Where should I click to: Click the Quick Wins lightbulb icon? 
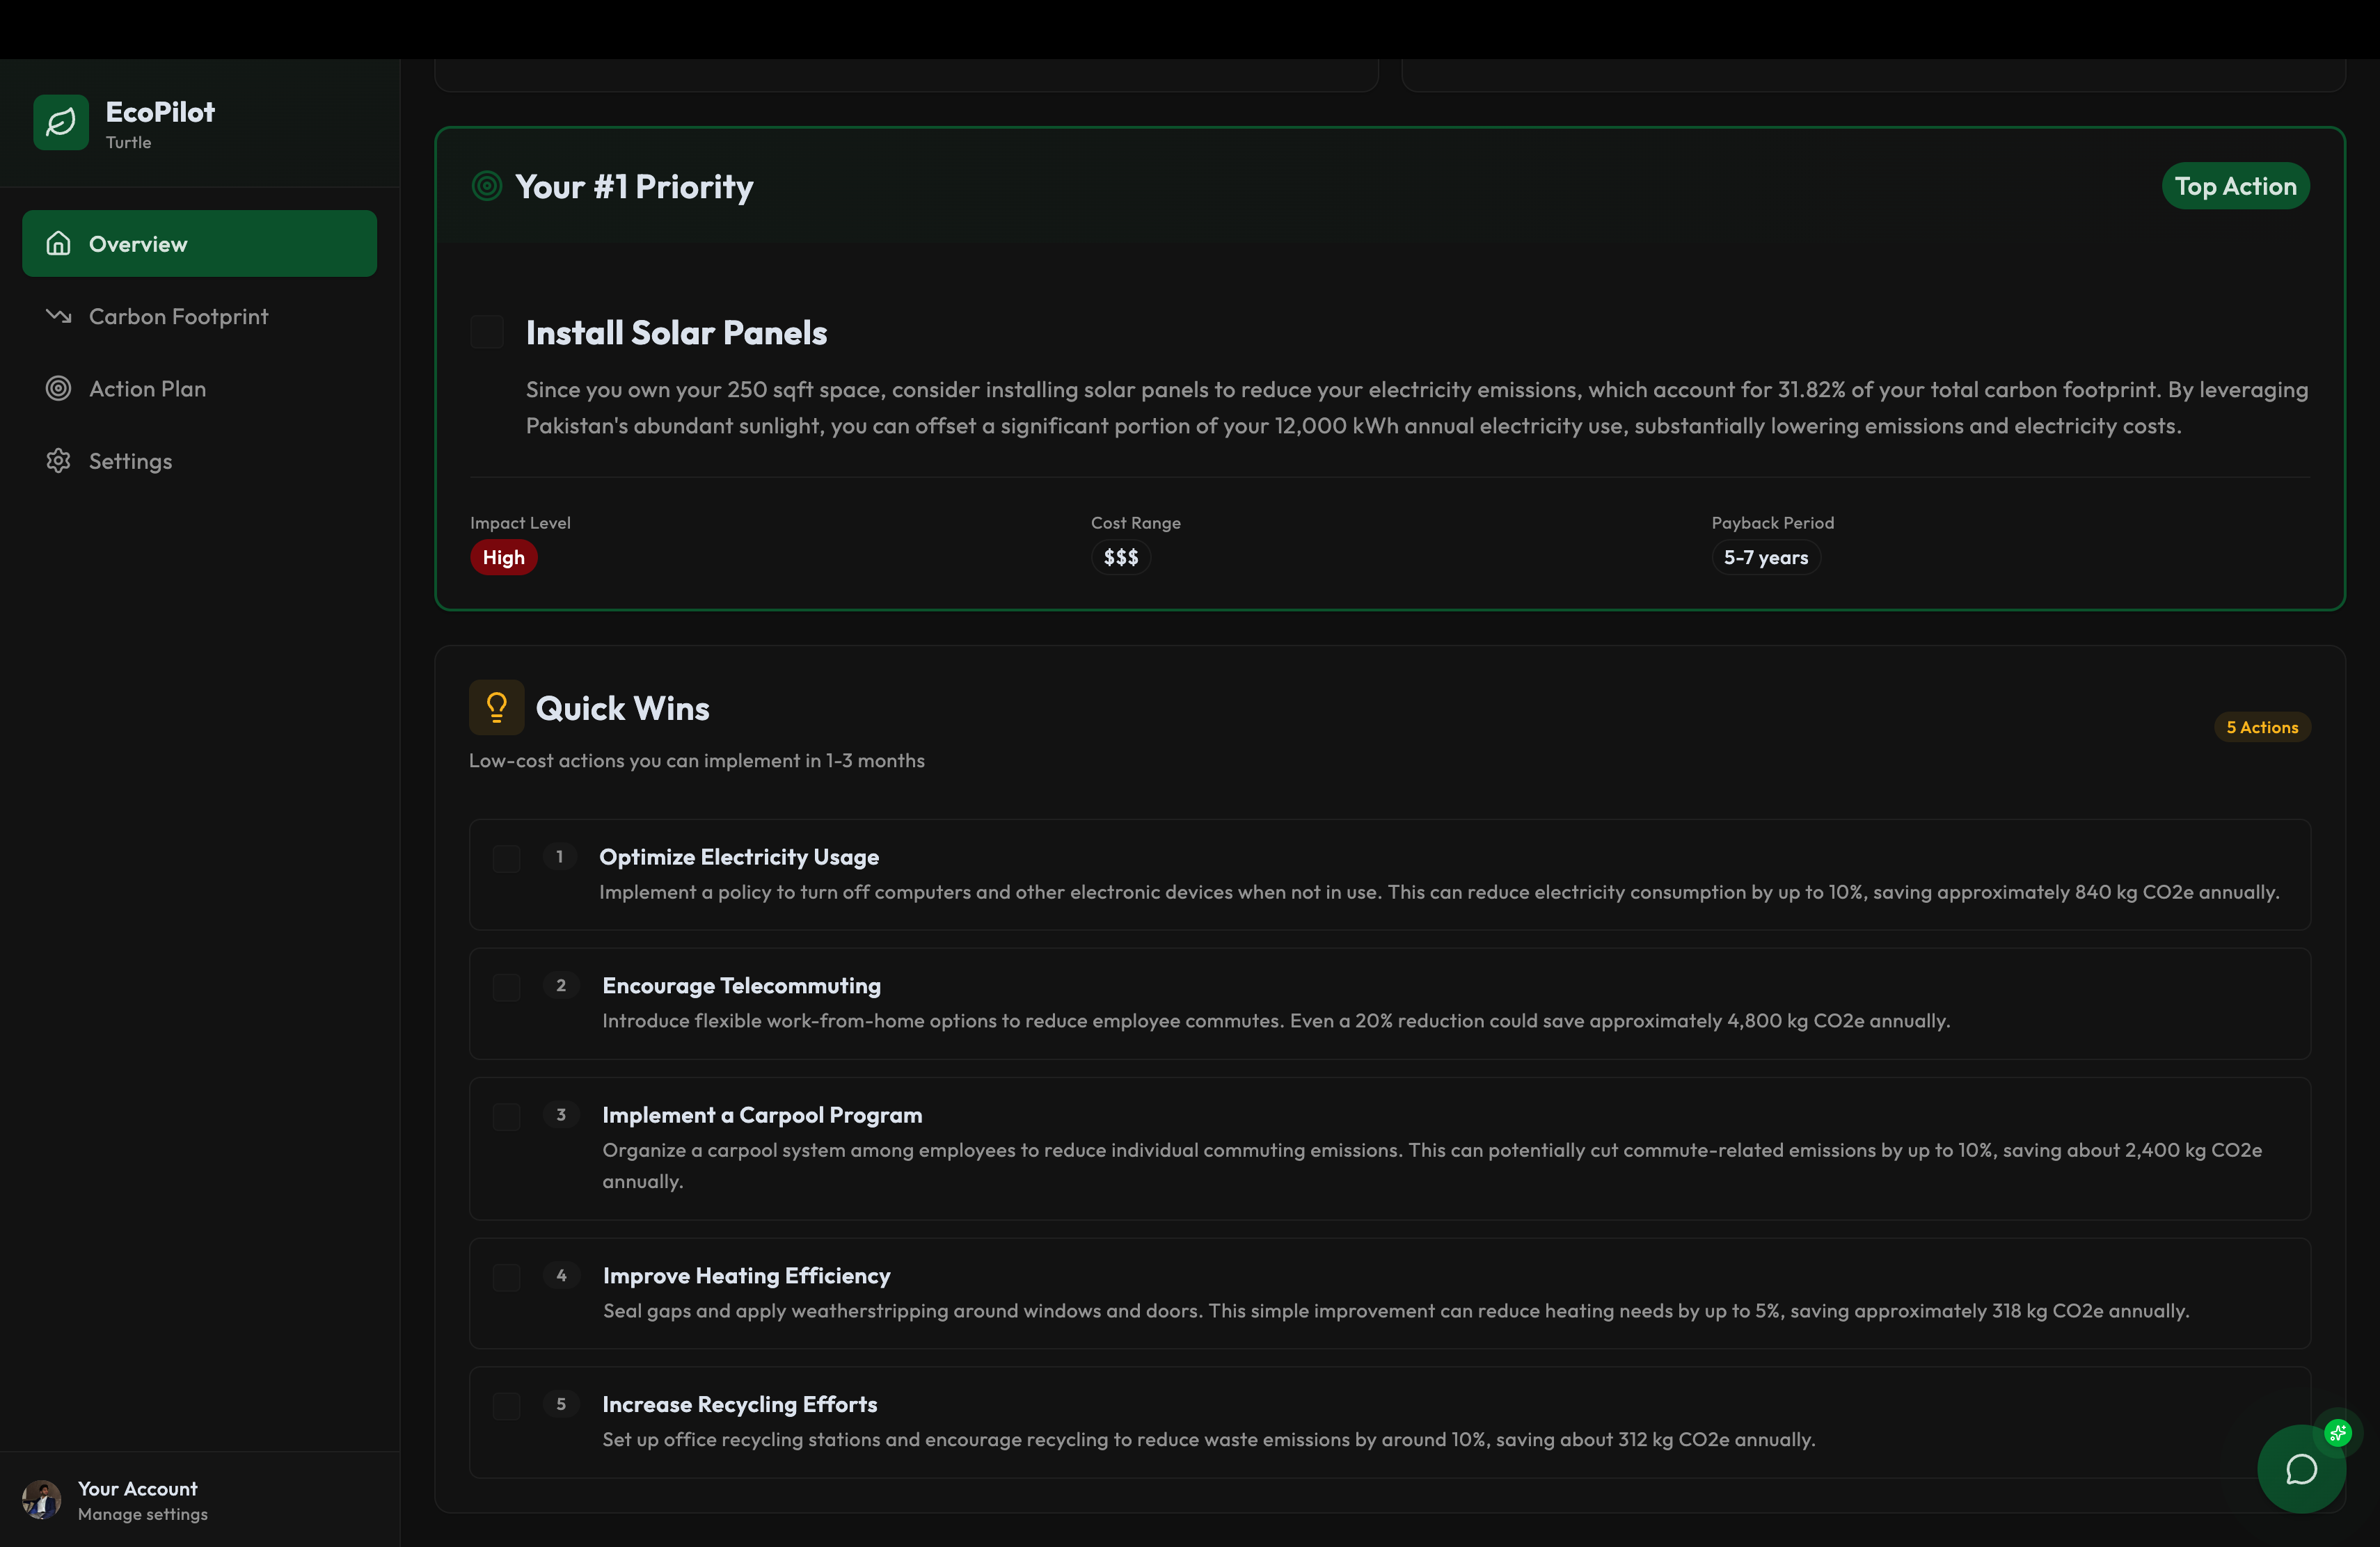496,707
